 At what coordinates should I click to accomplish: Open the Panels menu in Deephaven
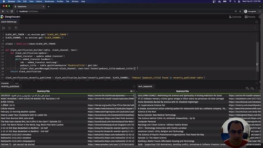[x=250, y=17]
